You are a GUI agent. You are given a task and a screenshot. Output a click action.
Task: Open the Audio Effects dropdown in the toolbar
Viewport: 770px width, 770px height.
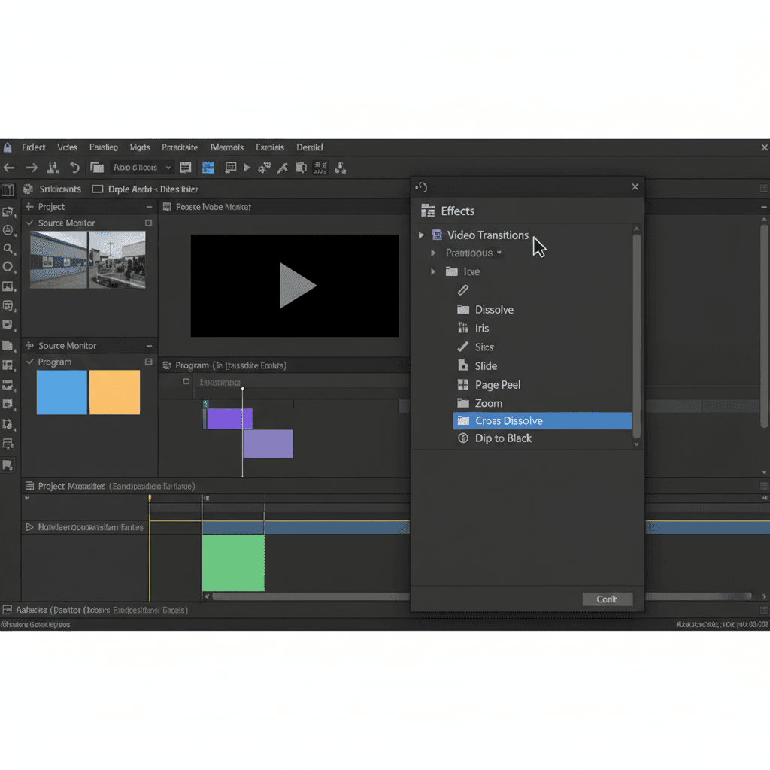pyautogui.click(x=141, y=168)
